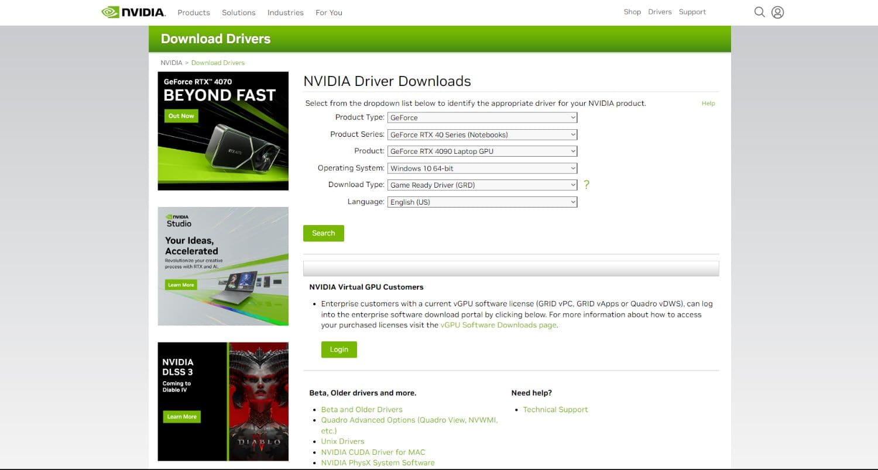Open NVIDIA PhysX System Software link
This screenshot has width=878, height=470.
[378, 462]
